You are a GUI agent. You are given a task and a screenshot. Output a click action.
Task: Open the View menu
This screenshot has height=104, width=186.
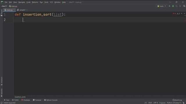[x=15, y=2]
